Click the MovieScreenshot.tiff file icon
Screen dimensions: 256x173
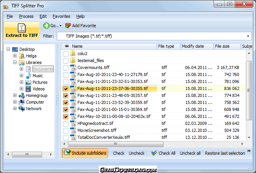point(73,130)
